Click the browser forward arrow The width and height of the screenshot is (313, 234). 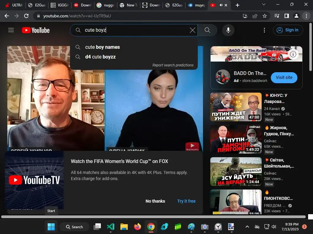17,16
